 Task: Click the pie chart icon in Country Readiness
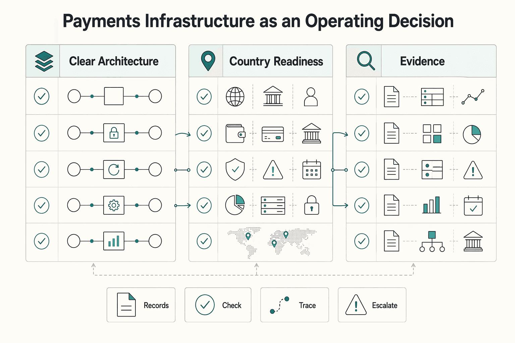coord(235,205)
